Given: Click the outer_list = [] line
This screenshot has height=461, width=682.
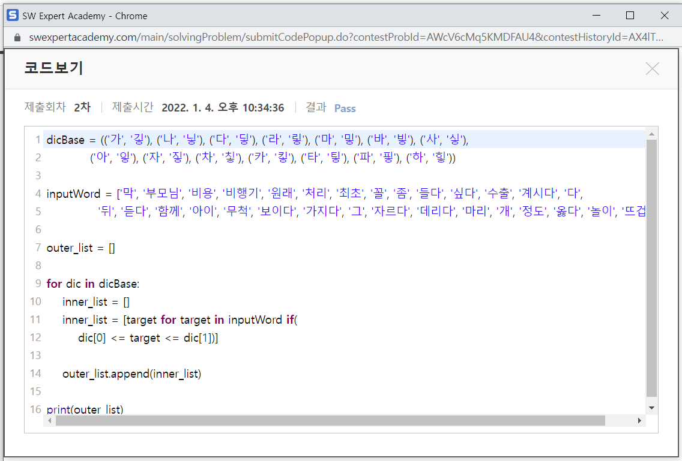Looking at the screenshot, I should point(80,248).
